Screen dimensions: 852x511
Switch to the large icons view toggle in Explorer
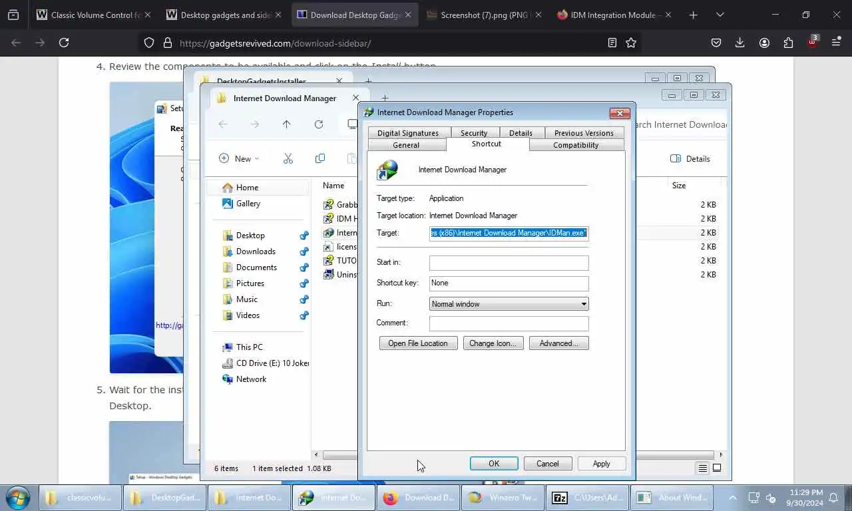[x=717, y=468]
